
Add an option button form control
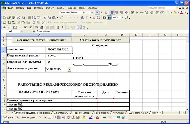30,27
